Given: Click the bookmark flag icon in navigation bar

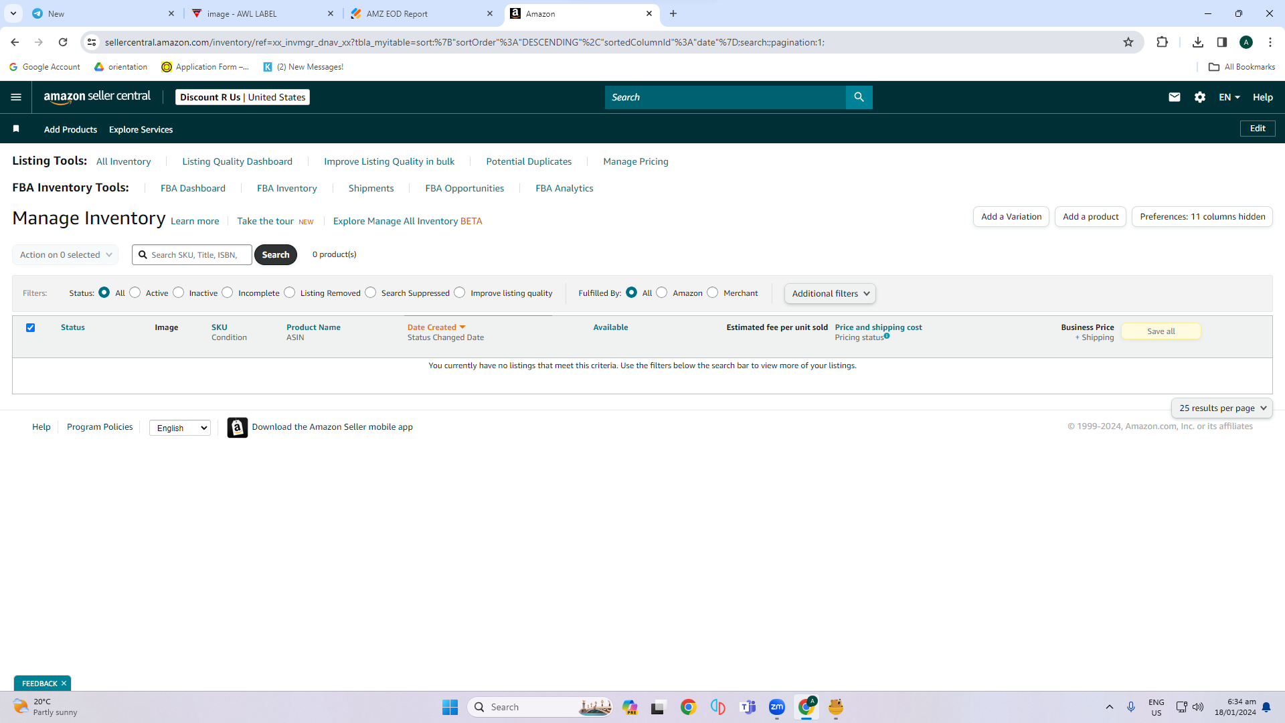Looking at the screenshot, I should click(x=16, y=129).
